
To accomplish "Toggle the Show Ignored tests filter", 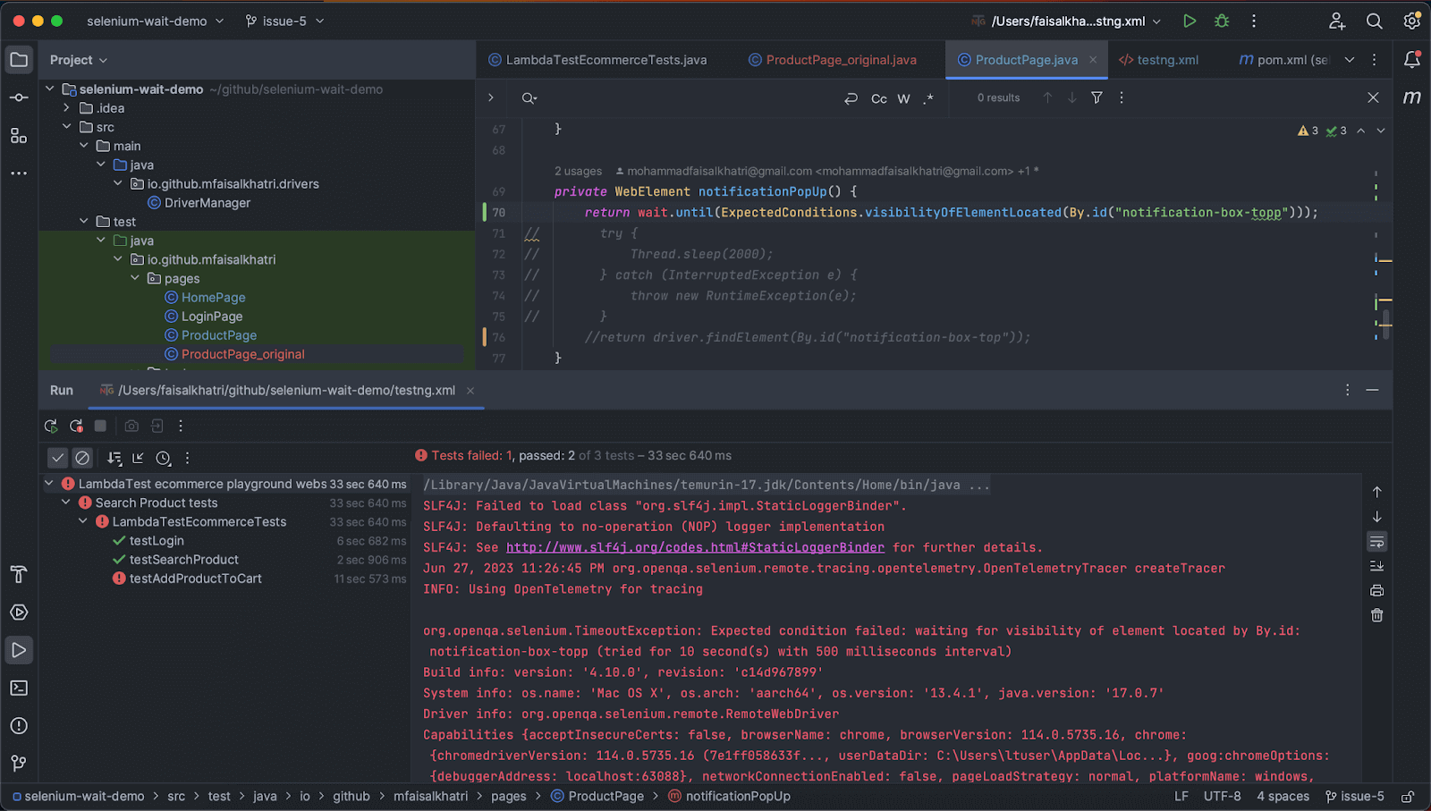I will click(82, 457).
